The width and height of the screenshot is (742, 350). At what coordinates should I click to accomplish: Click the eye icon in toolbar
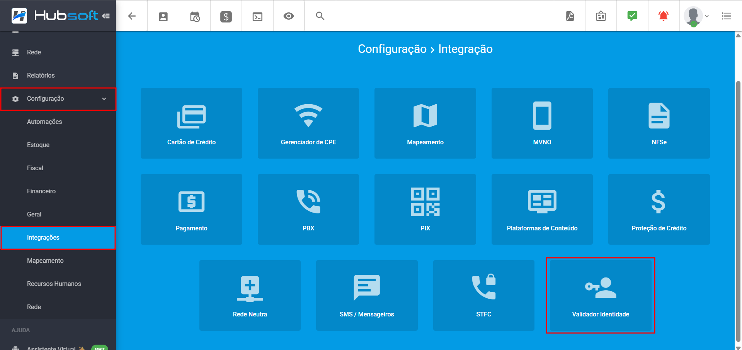pyautogui.click(x=289, y=16)
